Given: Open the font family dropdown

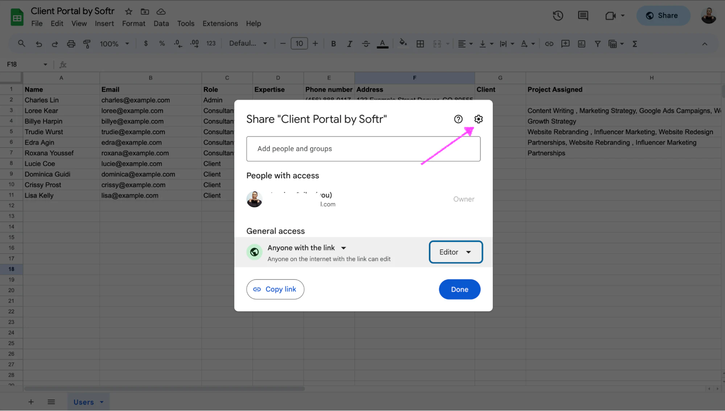Looking at the screenshot, I should (248, 43).
